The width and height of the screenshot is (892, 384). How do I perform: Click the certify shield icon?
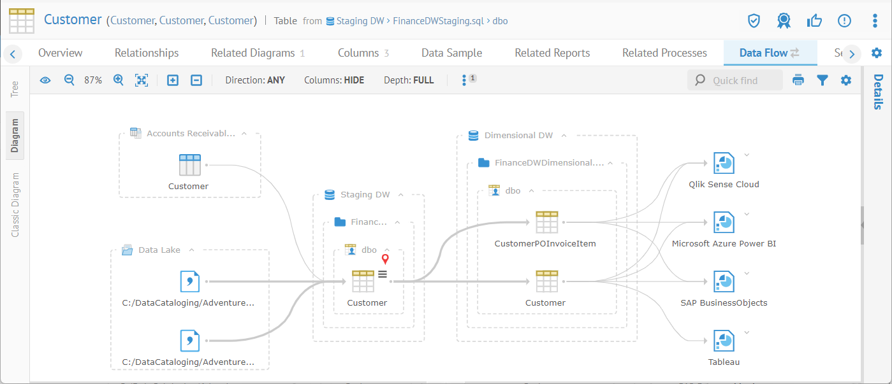pos(754,21)
